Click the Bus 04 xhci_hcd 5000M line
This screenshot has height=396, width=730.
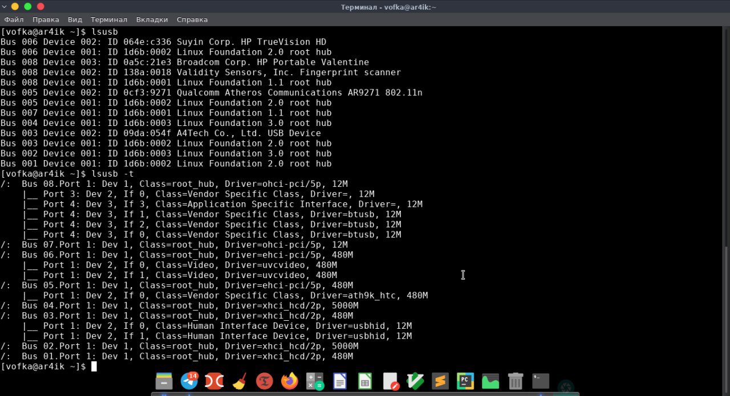[180, 306]
